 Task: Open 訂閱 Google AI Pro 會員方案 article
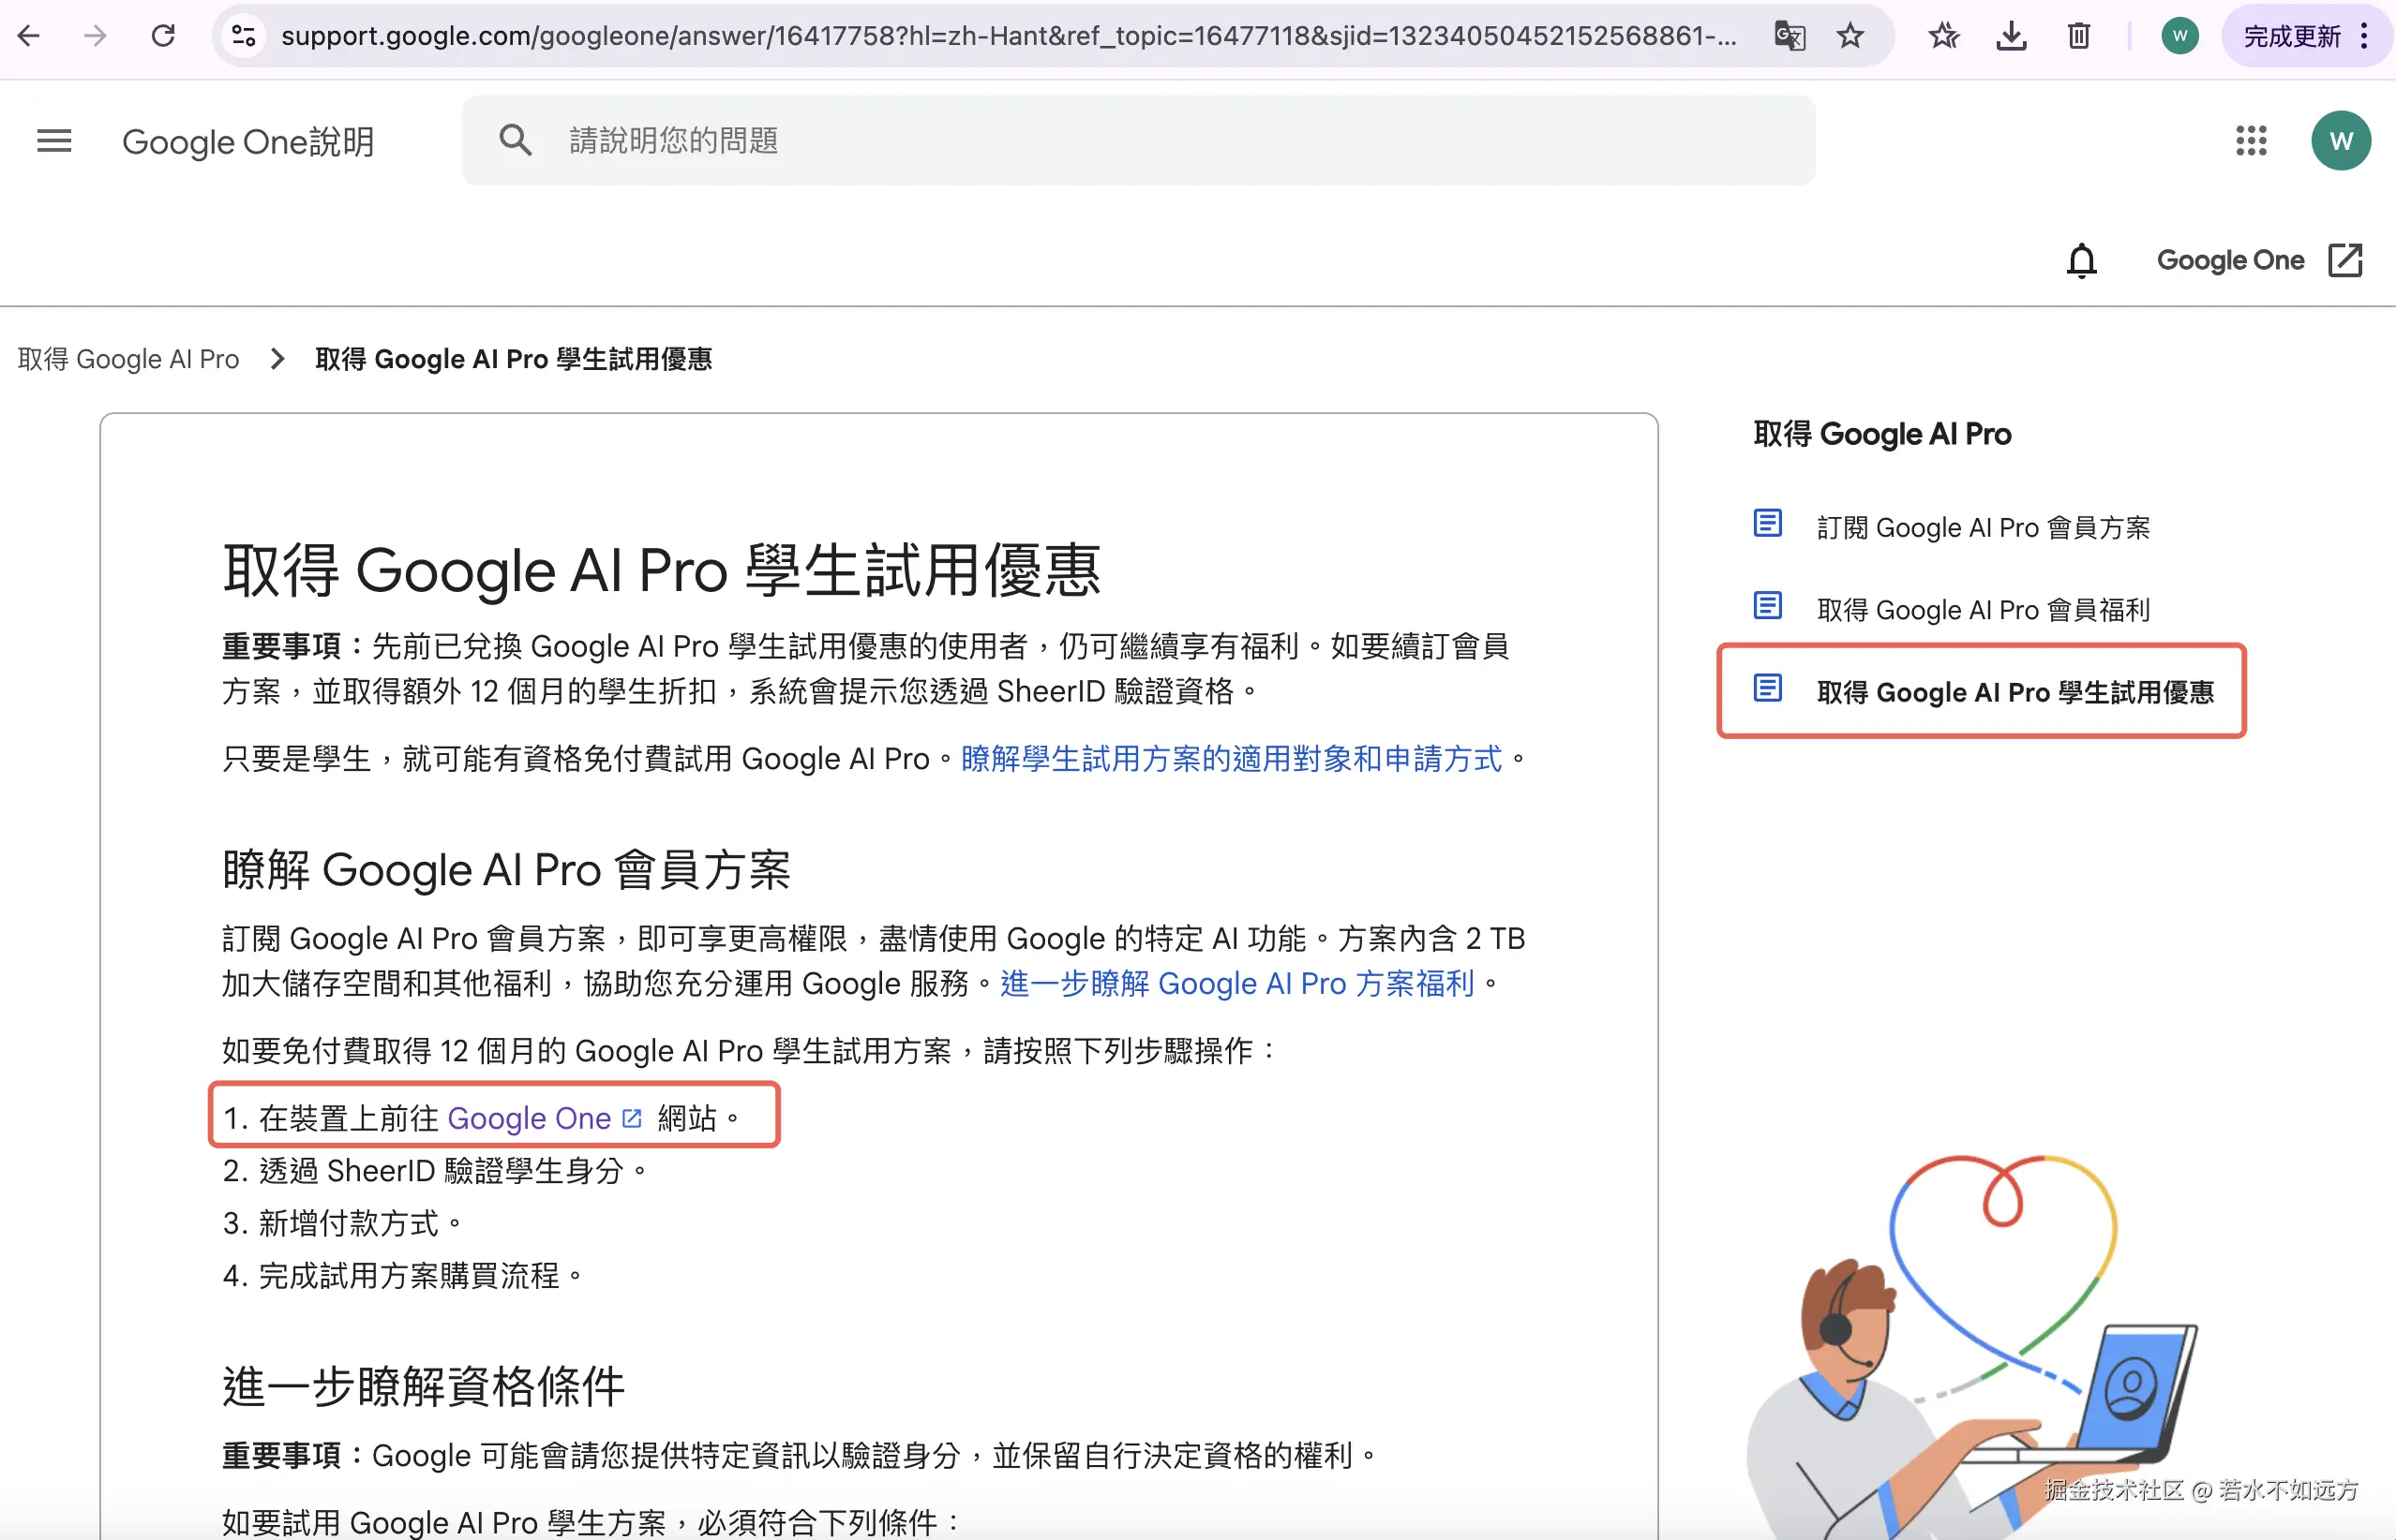tap(1982, 528)
